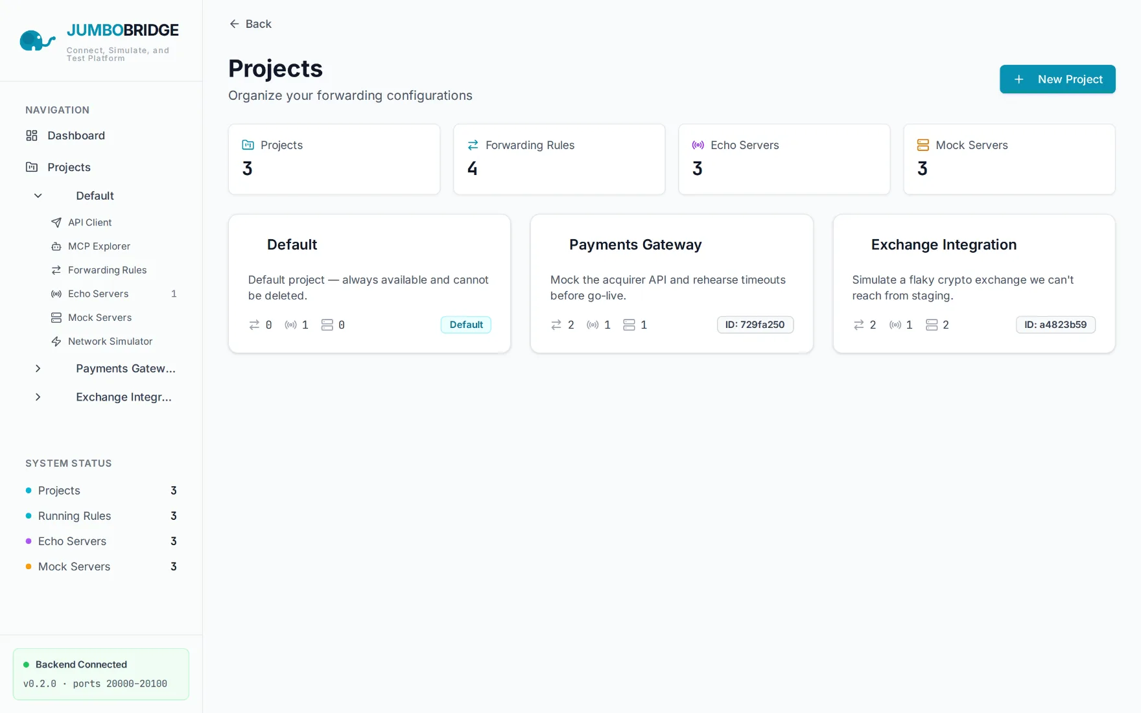The height and width of the screenshot is (713, 1141).
Task: Click the Mock Servers stack icon in the sidebar
Action: coord(56,318)
